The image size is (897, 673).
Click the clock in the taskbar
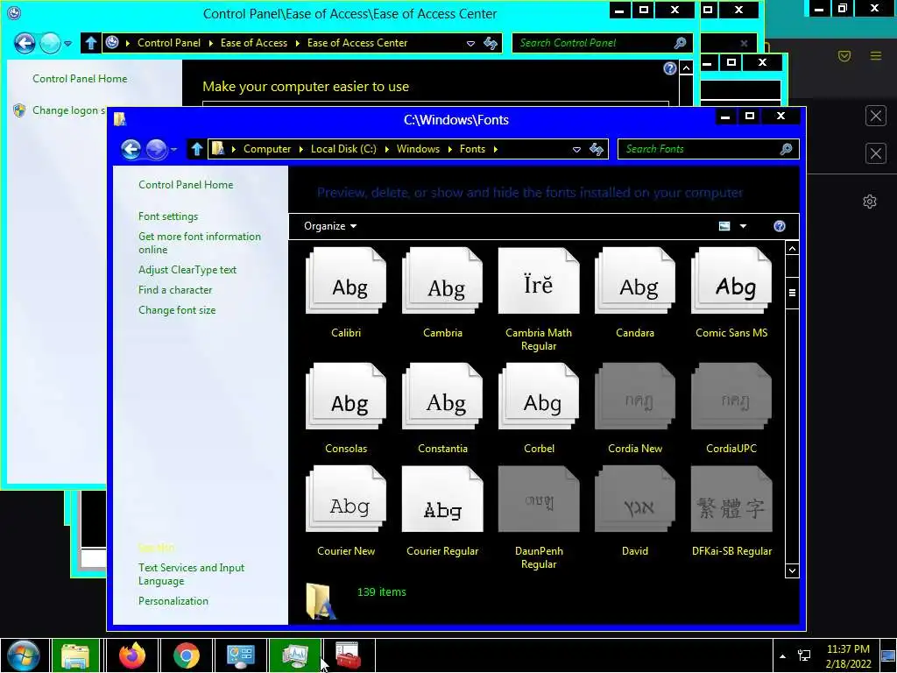point(848,656)
